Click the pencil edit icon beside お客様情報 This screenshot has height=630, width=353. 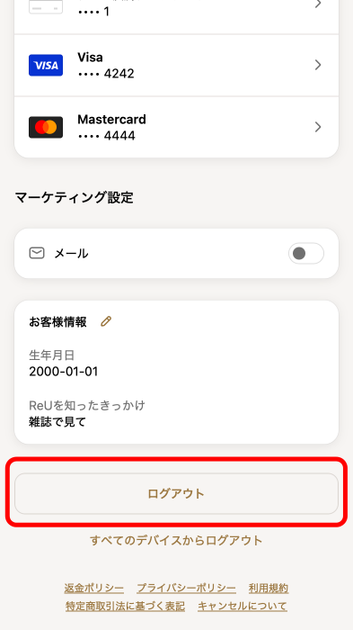point(106,321)
